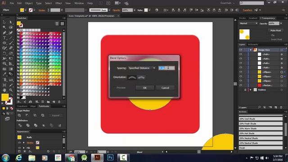
Task: Select the Lasso tool
Action: click(x=11, y=27)
